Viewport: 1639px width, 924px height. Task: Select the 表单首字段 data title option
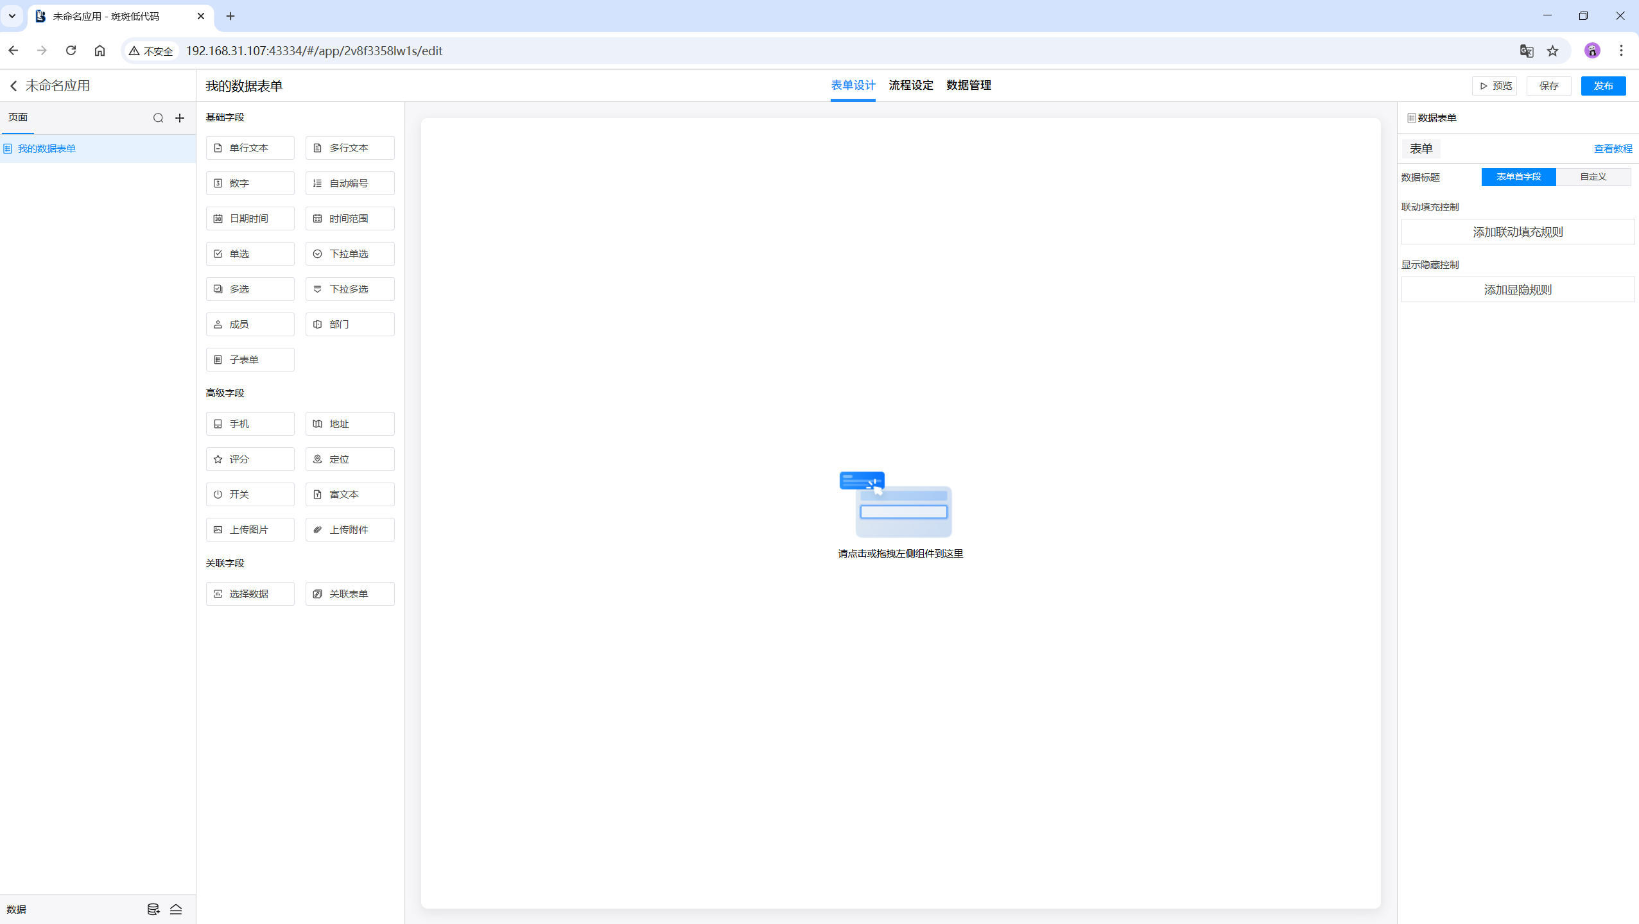[x=1518, y=176]
